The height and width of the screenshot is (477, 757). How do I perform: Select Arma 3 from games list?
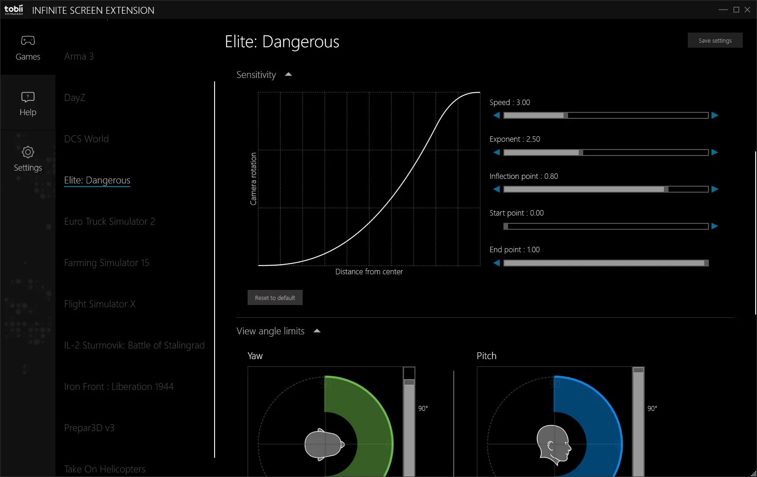[79, 56]
